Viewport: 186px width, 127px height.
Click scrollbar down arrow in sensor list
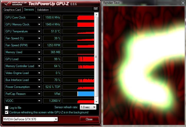pos(96,102)
